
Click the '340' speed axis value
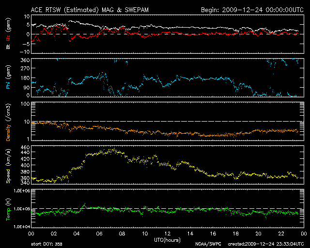(25, 183)
